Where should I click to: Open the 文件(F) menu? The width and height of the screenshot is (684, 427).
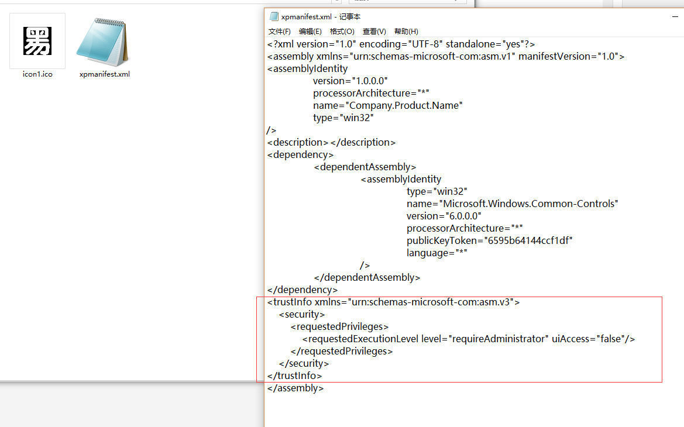click(x=279, y=32)
